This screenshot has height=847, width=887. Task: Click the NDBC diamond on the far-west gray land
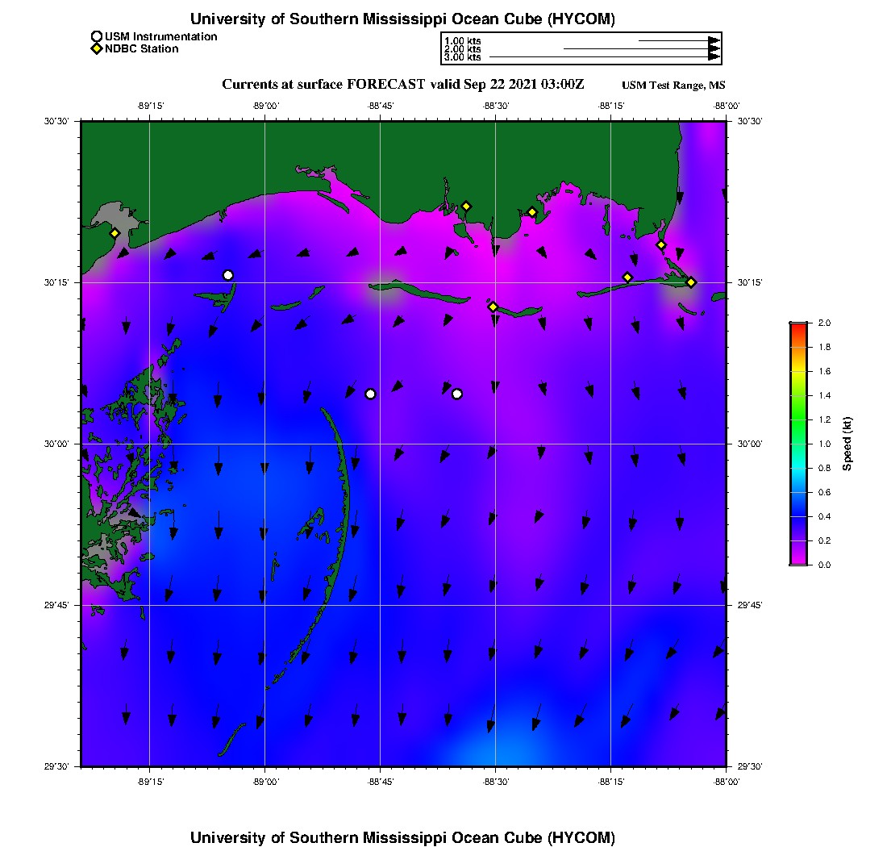point(115,233)
